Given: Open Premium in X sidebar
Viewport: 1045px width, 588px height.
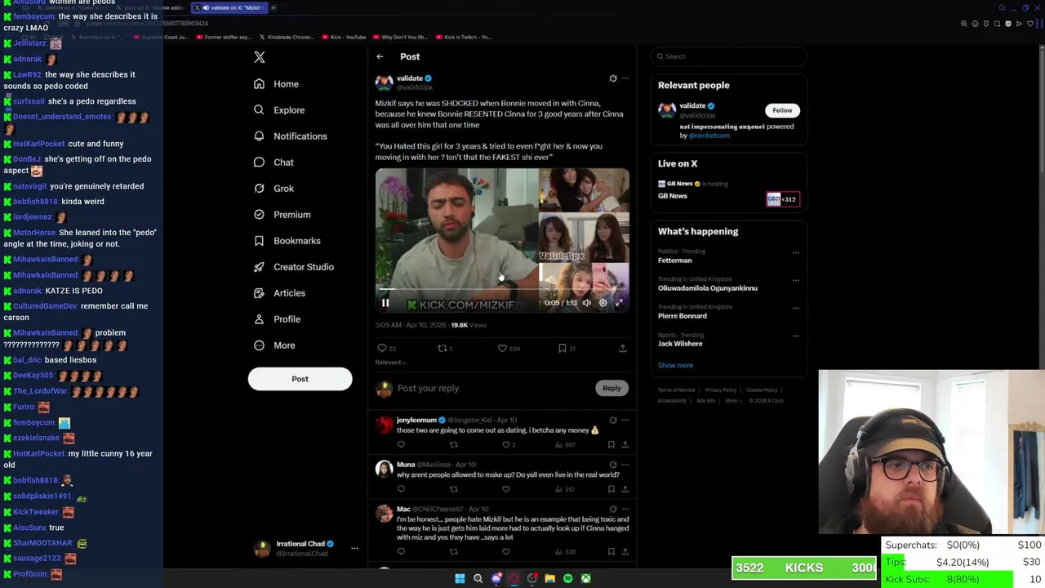Looking at the screenshot, I should coord(282,215).
